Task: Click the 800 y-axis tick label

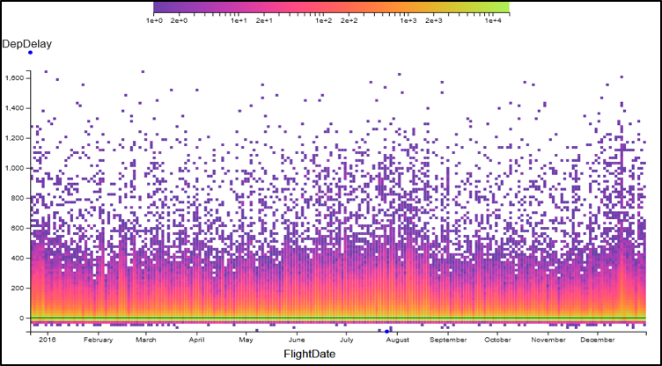Action: 19,199
